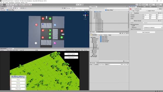Toggle the Auto Save checkbox
This screenshot has height=92, width=163.
(83, 10)
